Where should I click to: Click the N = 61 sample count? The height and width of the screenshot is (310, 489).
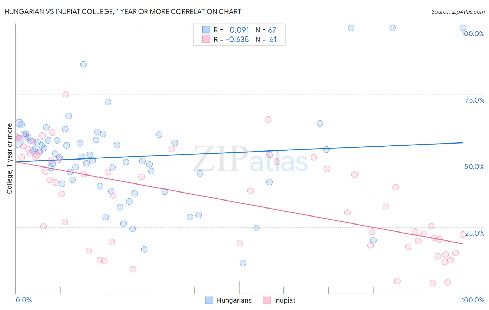[x=266, y=39]
